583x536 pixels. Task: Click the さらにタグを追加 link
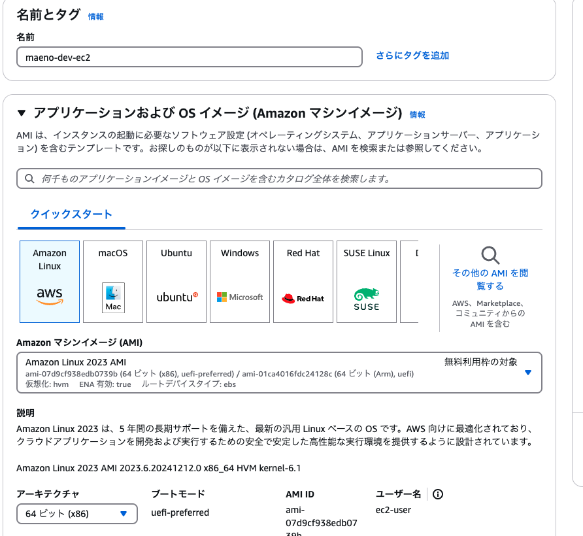[412, 57]
